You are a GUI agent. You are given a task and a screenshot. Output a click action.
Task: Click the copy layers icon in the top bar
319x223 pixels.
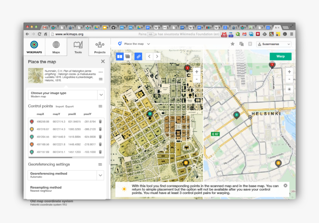[x=241, y=44]
